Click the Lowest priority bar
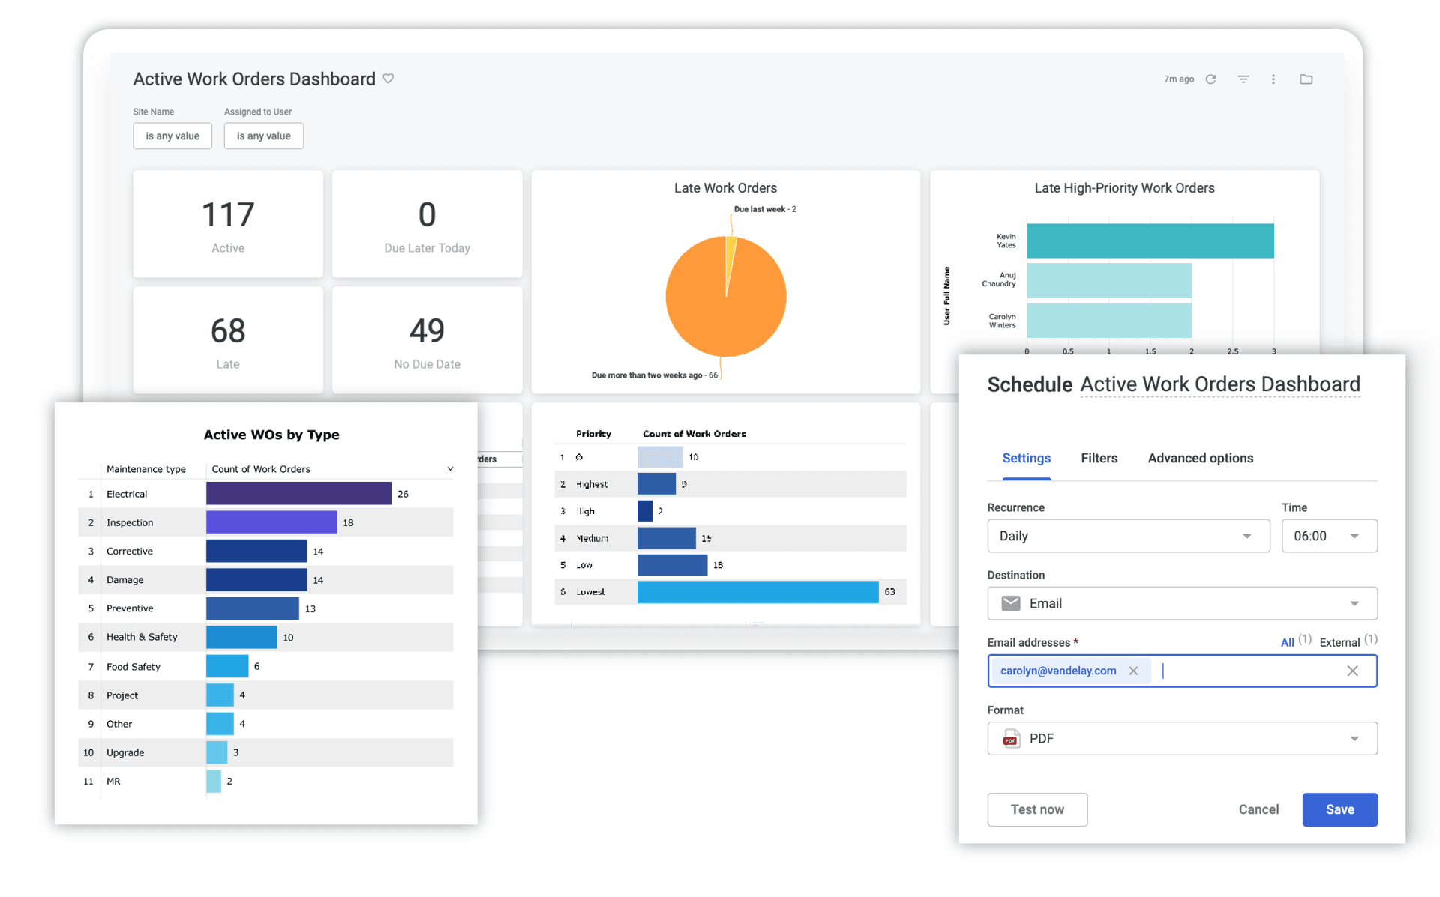 757,591
